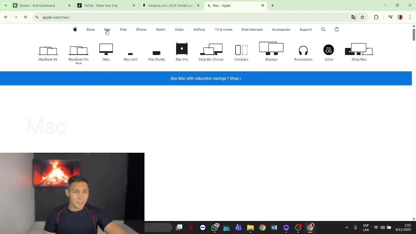
Task: Open WhatsApp from the taskbar
Action: point(215,227)
